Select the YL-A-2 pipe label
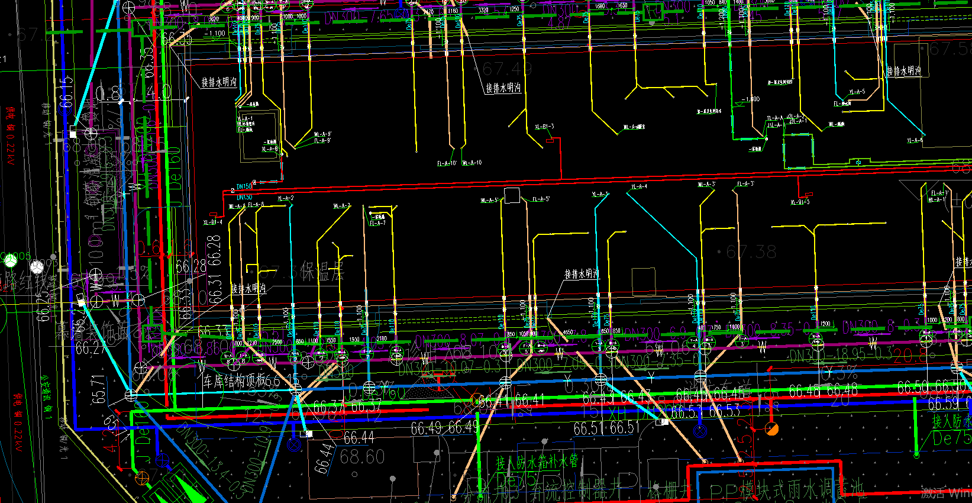The height and width of the screenshot is (503, 972). pos(286,198)
